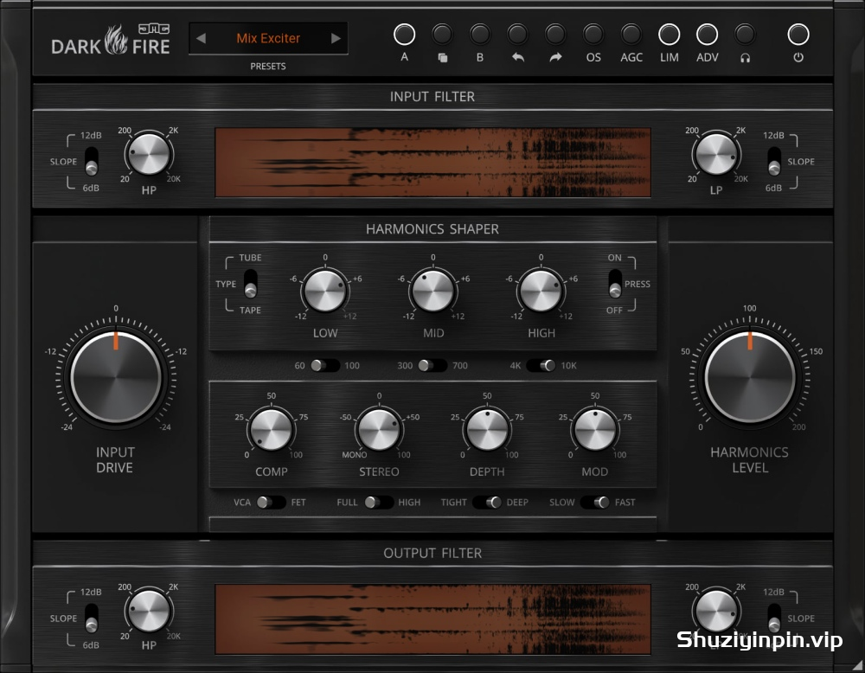Enable headphones monitoring button
865x673 pixels.
745,35
